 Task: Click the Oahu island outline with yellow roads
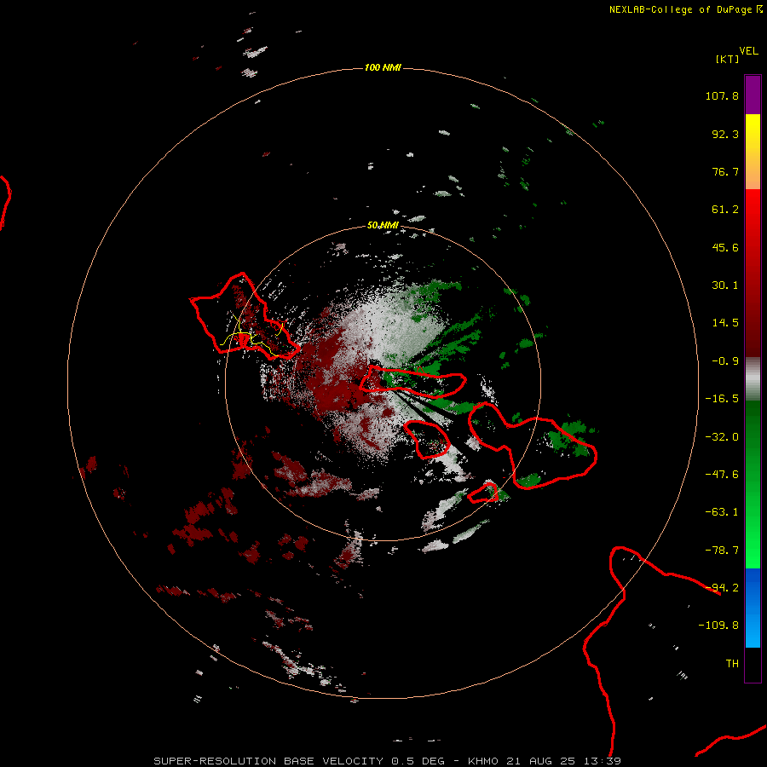244,316
